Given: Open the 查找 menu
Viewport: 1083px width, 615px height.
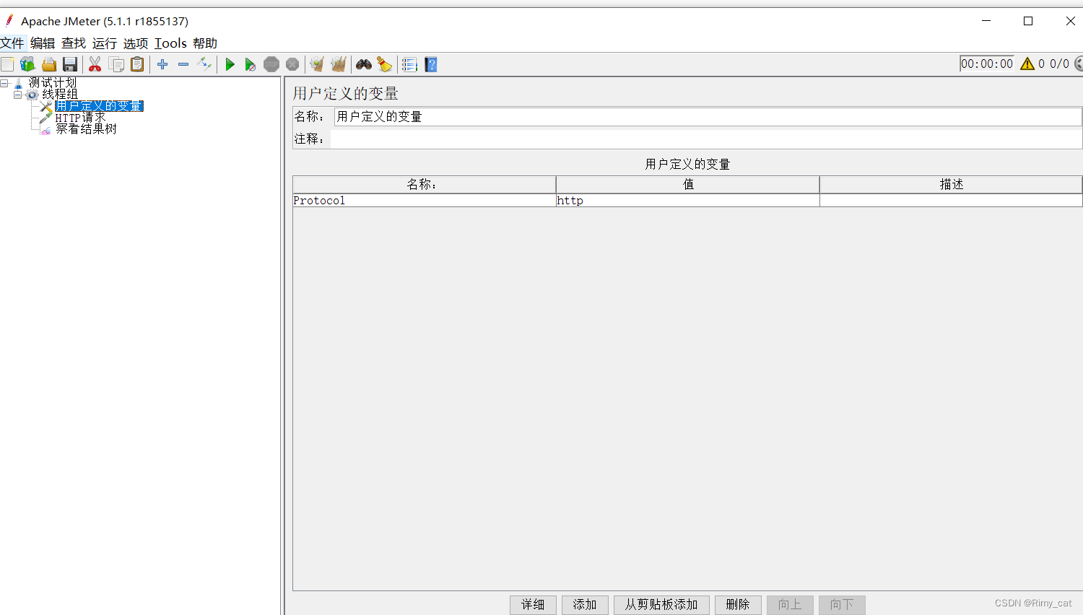Looking at the screenshot, I should [x=74, y=43].
